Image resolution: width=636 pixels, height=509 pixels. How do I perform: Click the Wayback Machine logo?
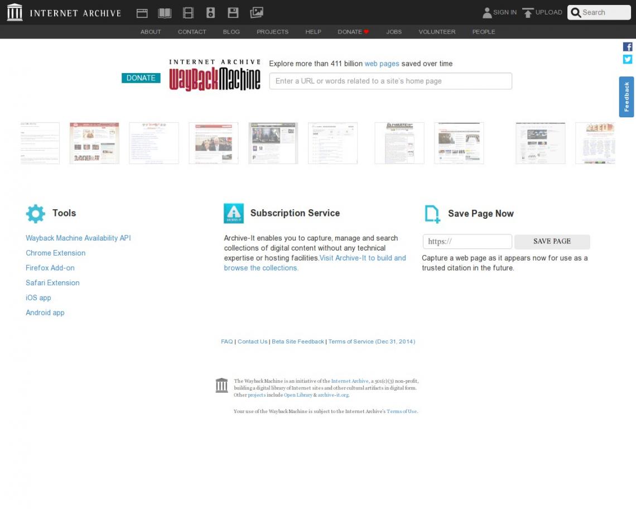pyautogui.click(x=215, y=75)
